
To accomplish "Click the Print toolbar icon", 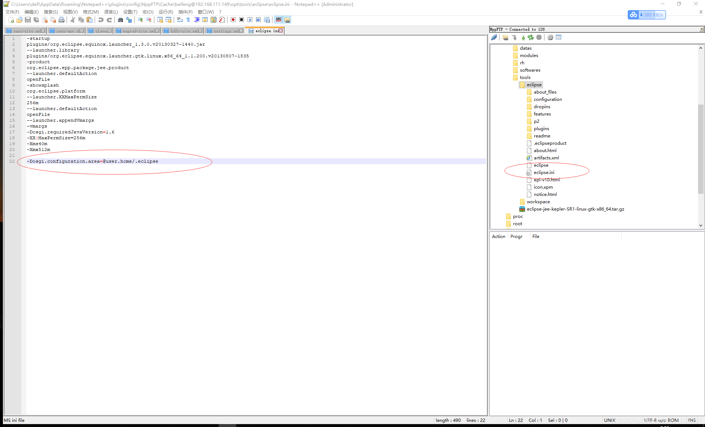I will pos(61,20).
